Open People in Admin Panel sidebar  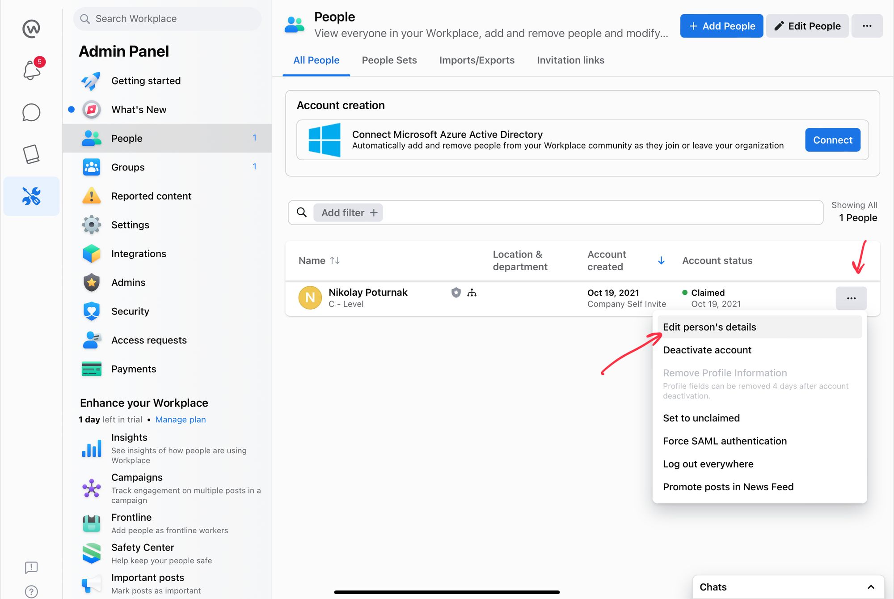167,138
